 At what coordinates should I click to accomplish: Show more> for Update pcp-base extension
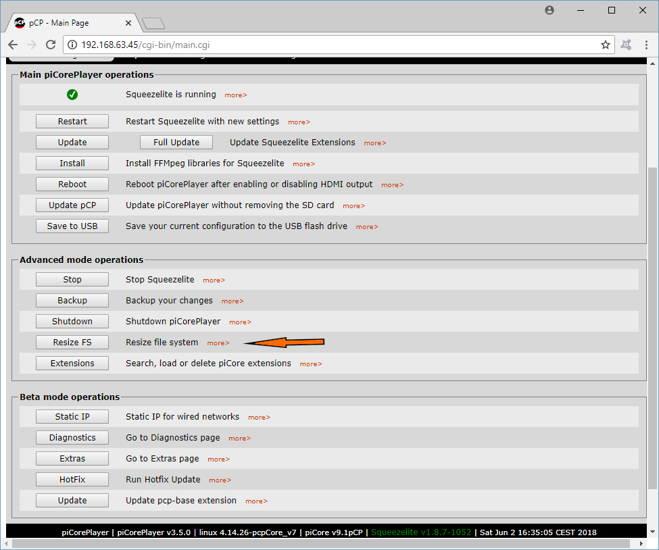pyautogui.click(x=256, y=501)
